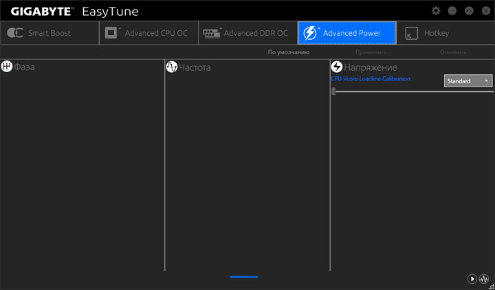The image size is (495, 290).
Task: Click the Отменить button
Action: tap(453, 52)
